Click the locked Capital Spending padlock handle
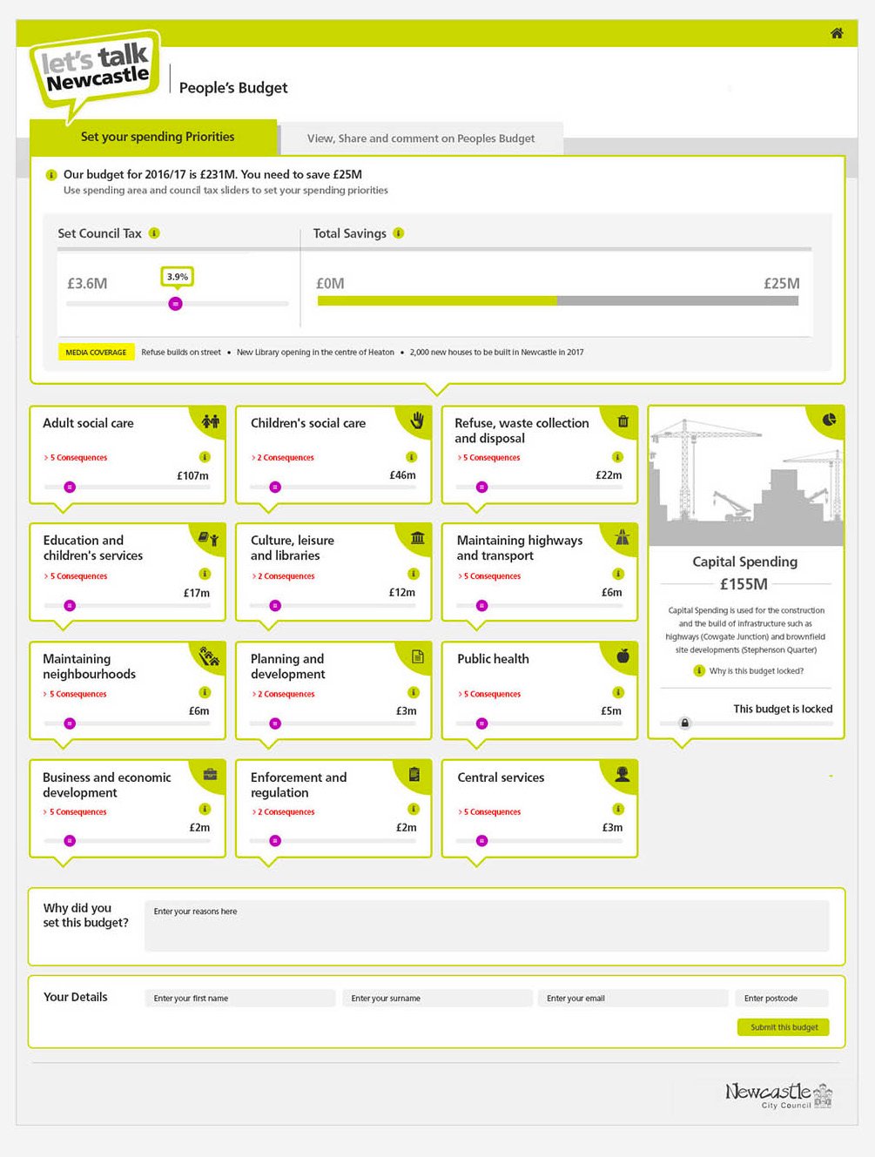The width and height of the screenshot is (875, 1157). [685, 723]
